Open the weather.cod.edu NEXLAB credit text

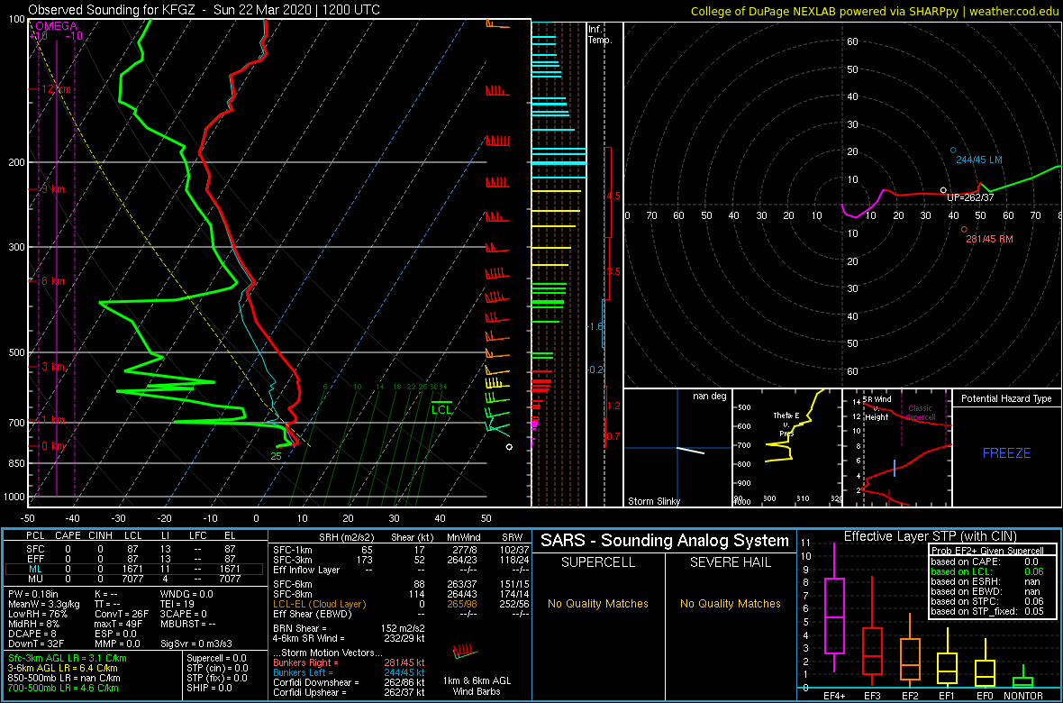(x=876, y=11)
